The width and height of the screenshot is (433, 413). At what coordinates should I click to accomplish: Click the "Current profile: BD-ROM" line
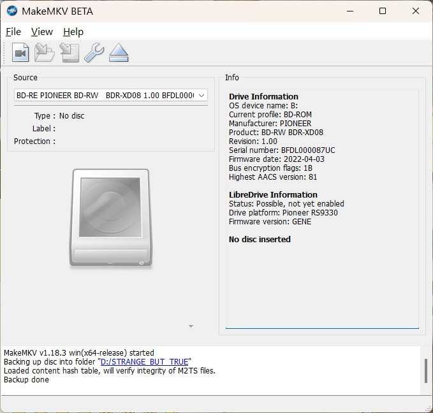click(270, 115)
